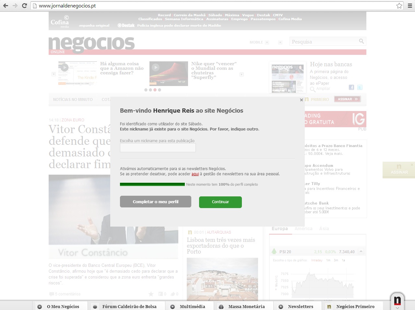This screenshot has height=310, width=415.
Task: Open the Record link in the top bar
Action: tap(164, 15)
